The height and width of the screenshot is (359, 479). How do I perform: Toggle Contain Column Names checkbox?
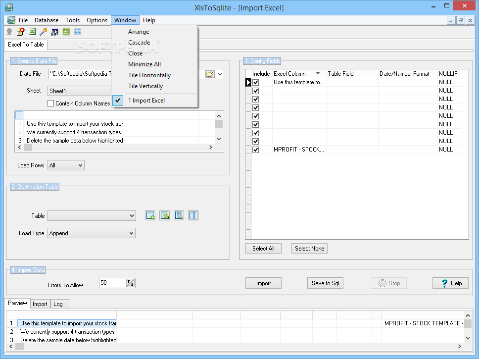[x=50, y=103]
